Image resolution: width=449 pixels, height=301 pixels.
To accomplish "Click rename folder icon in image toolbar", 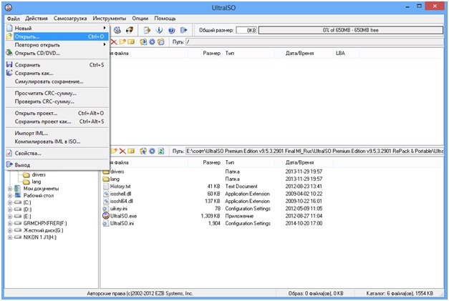I will 131,42.
